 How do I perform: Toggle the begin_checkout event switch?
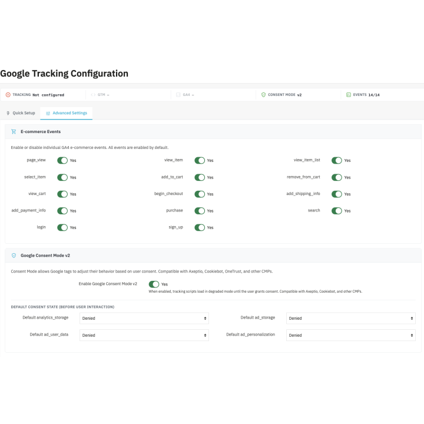200,194
